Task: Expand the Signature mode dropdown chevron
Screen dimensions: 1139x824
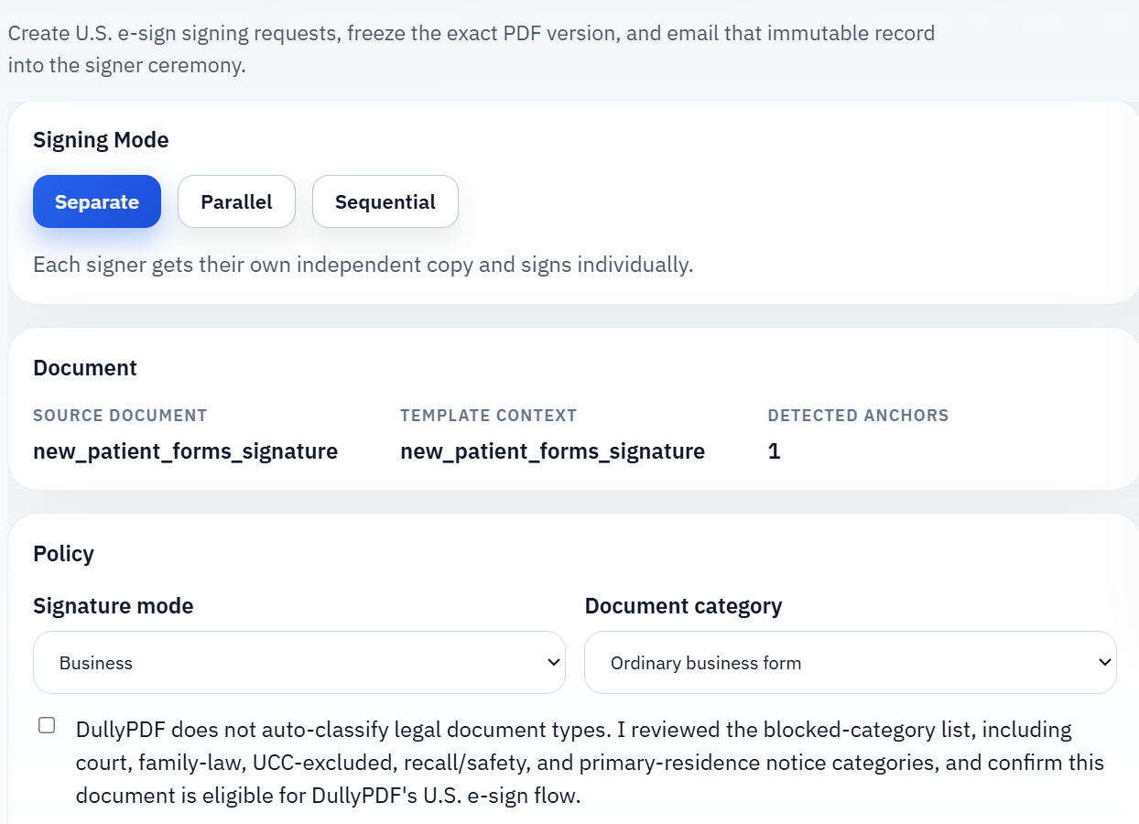Action: pos(552,662)
